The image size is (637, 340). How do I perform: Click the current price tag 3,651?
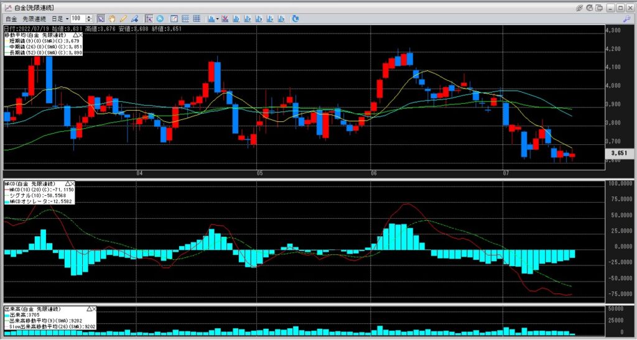619,154
